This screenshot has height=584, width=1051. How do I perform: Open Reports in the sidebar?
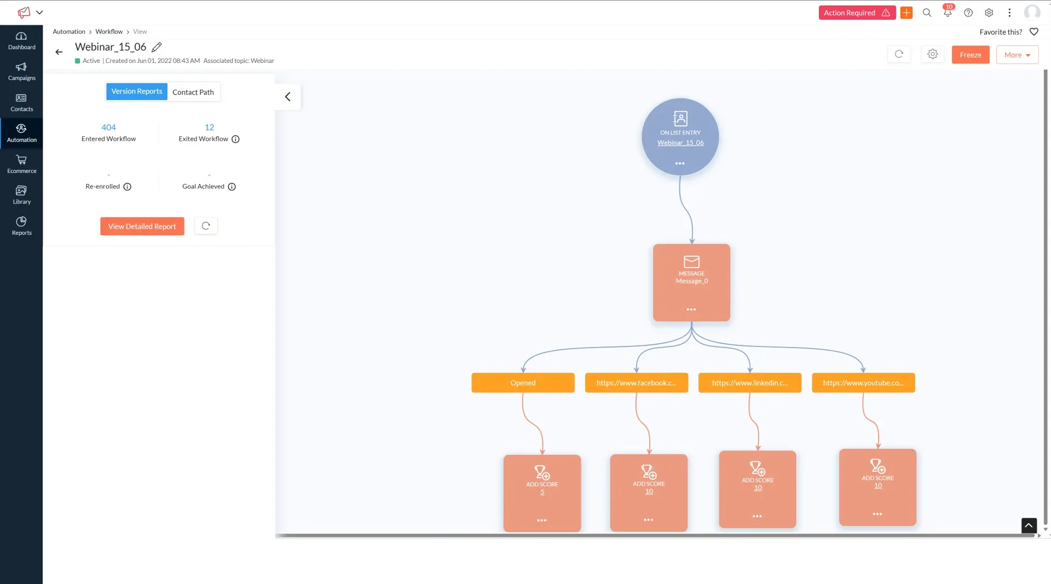coord(21,227)
